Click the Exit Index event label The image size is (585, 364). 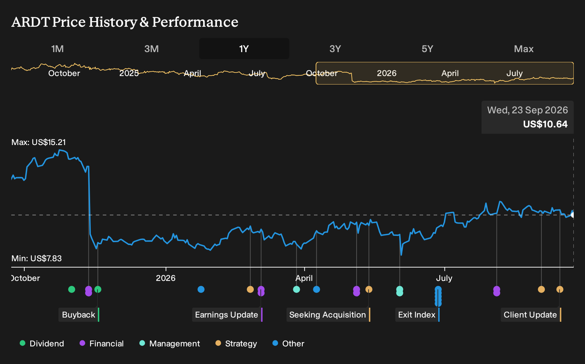click(417, 315)
